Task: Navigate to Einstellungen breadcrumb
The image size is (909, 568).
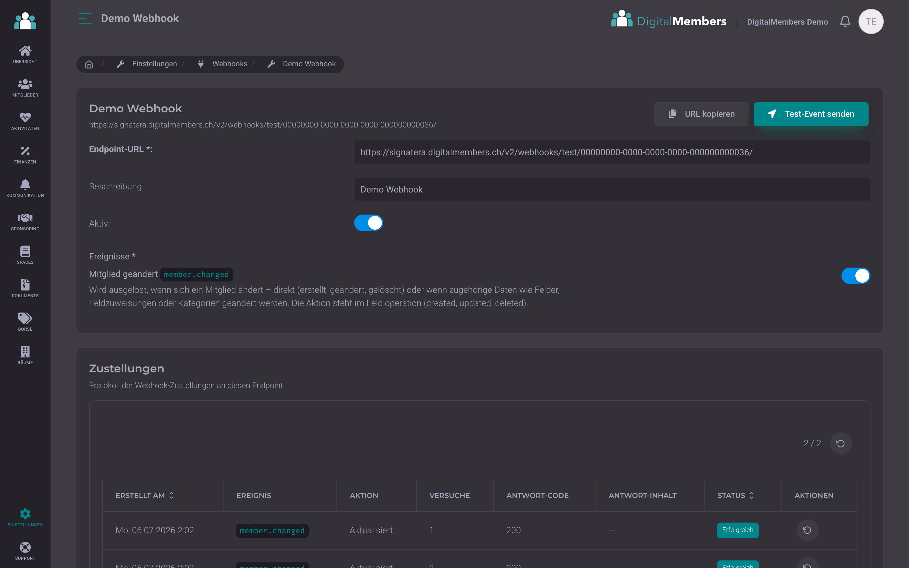Action: pyautogui.click(x=154, y=64)
